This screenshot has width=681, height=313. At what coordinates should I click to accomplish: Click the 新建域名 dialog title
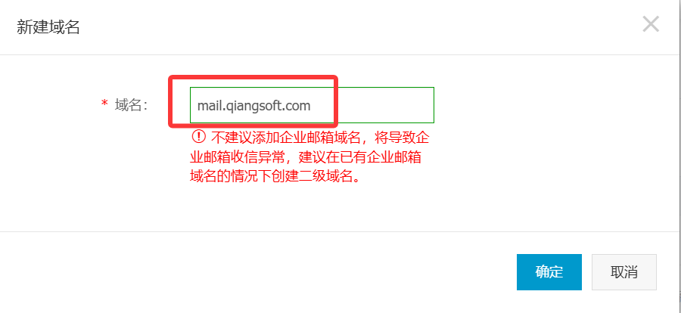tap(48, 27)
